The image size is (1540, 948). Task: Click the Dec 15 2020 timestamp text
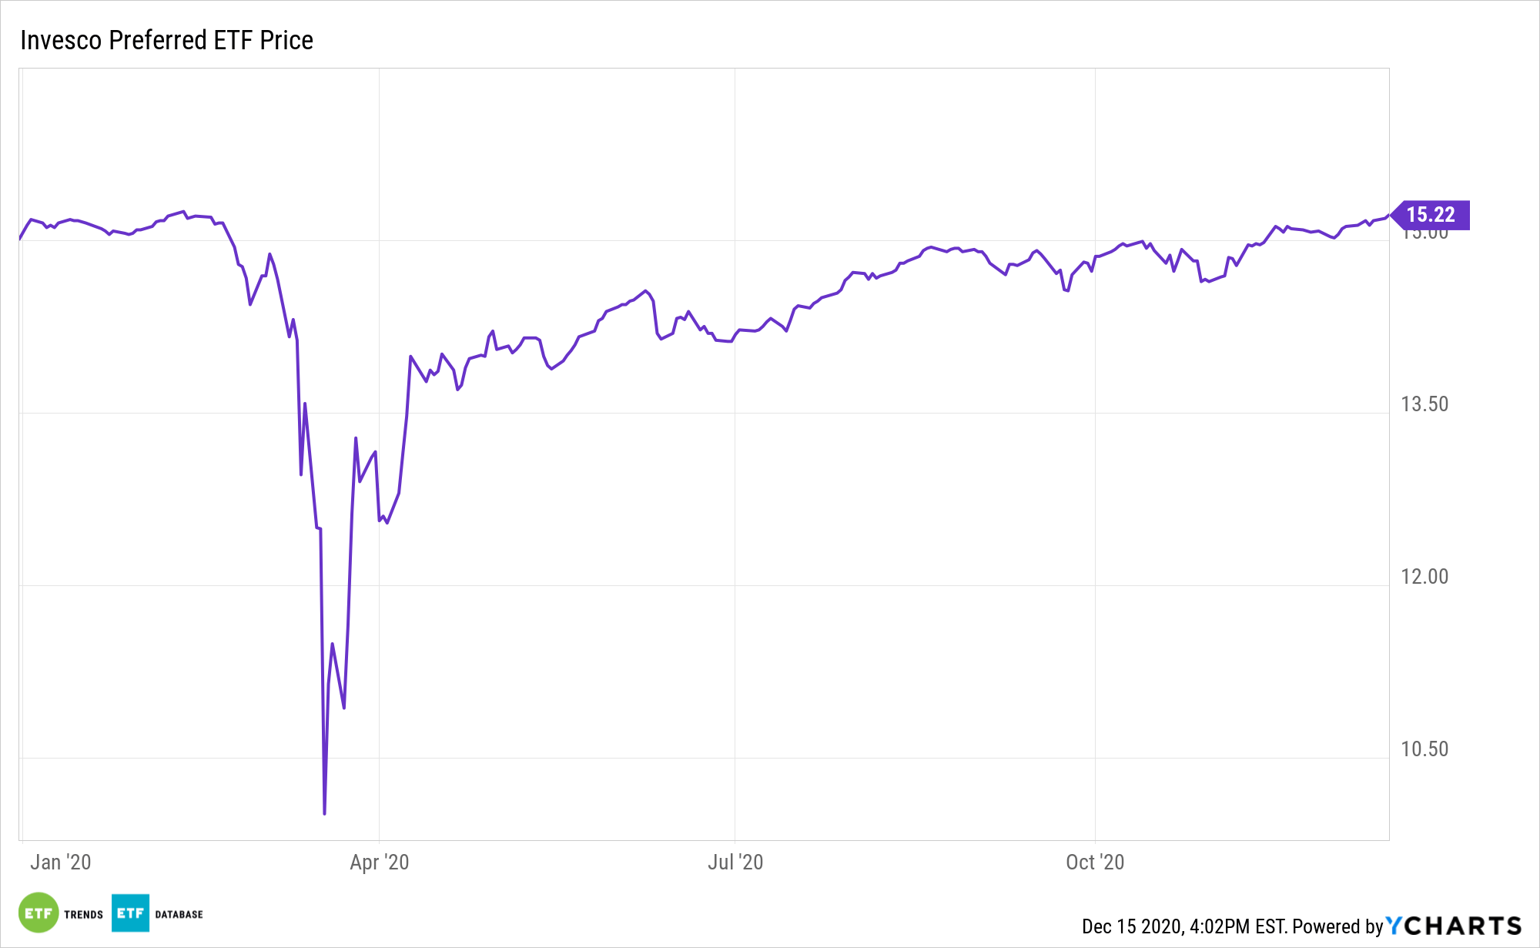pyautogui.click(x=1183, y=926)
